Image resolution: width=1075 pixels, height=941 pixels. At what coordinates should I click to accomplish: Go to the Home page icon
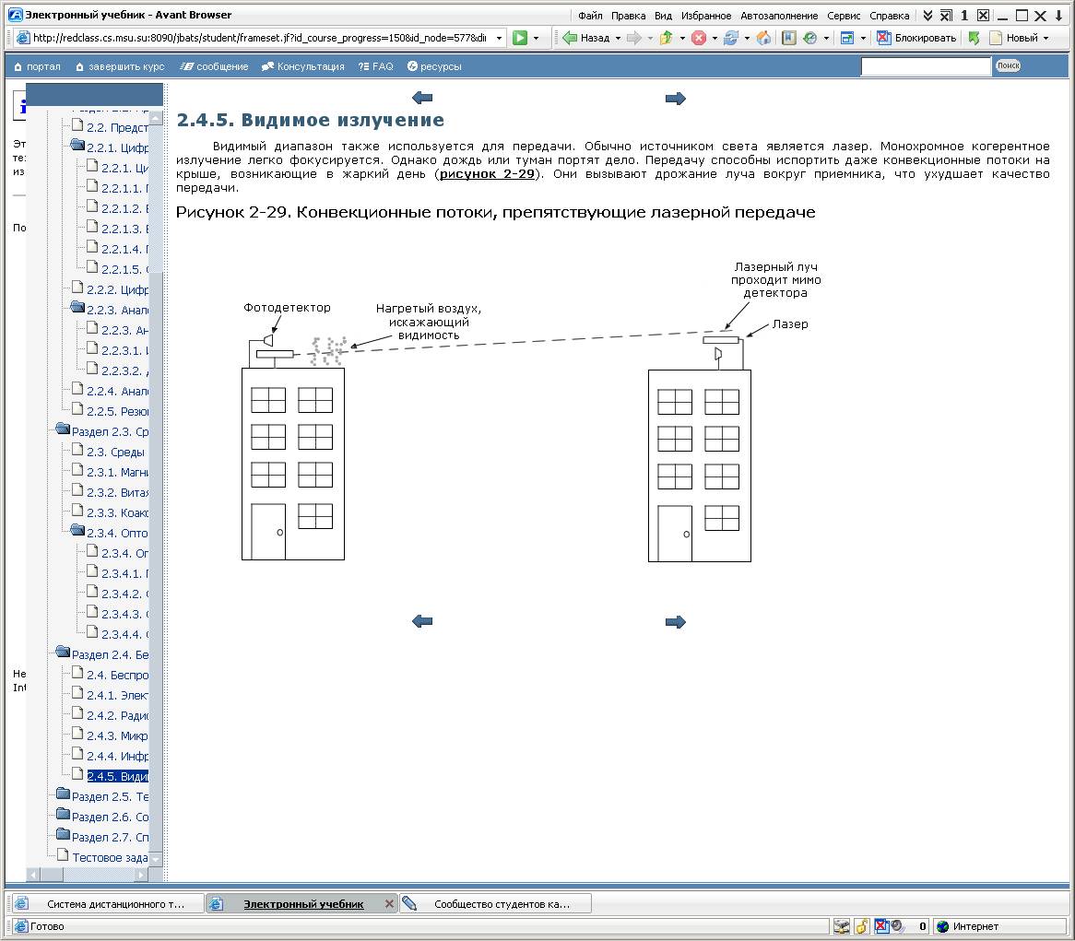pos(763,39)
